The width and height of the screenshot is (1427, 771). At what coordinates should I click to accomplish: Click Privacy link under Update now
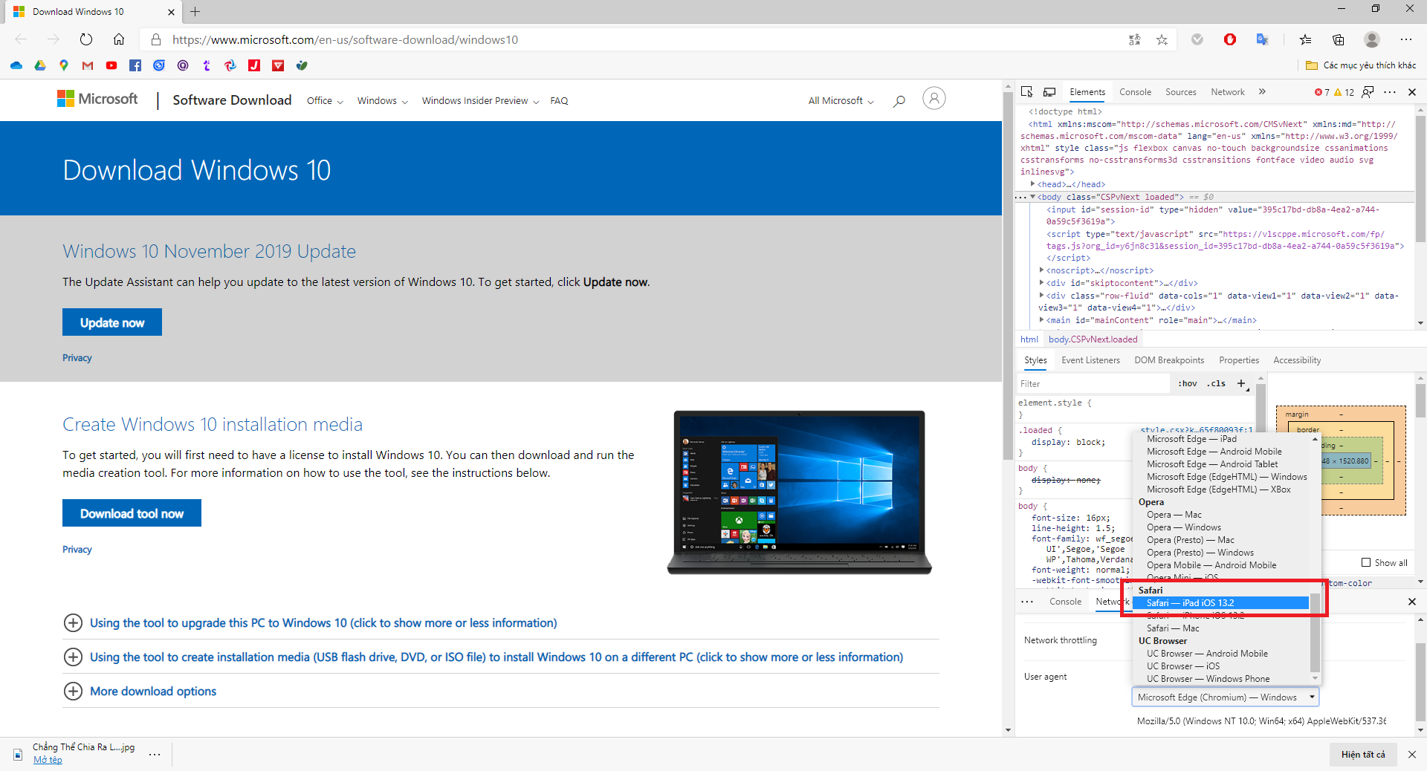click(77, 358)
